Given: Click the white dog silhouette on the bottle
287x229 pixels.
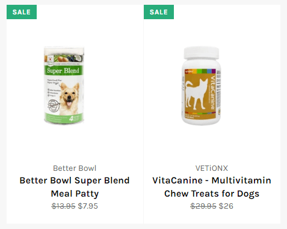Looking at the screenshot, I should point(197,94).
